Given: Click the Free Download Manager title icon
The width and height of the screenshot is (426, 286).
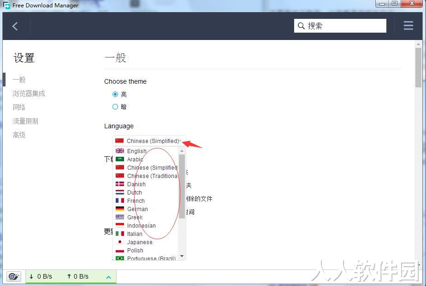Looking at the screenshot, I should (x=6, y=5).
